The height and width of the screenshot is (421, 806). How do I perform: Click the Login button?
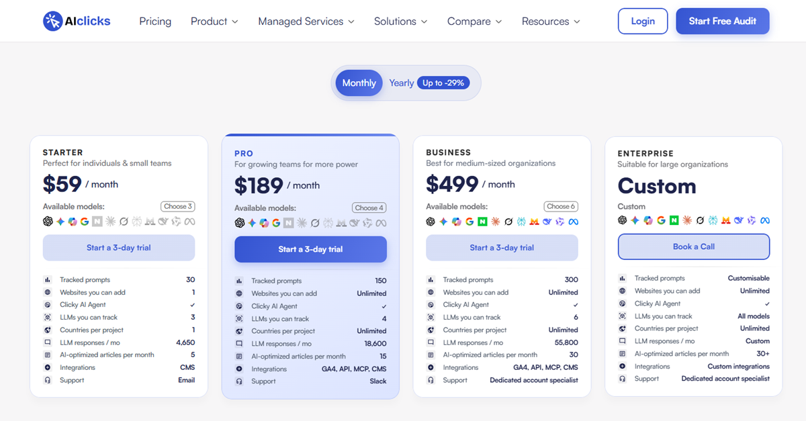(x=643, y=21)
